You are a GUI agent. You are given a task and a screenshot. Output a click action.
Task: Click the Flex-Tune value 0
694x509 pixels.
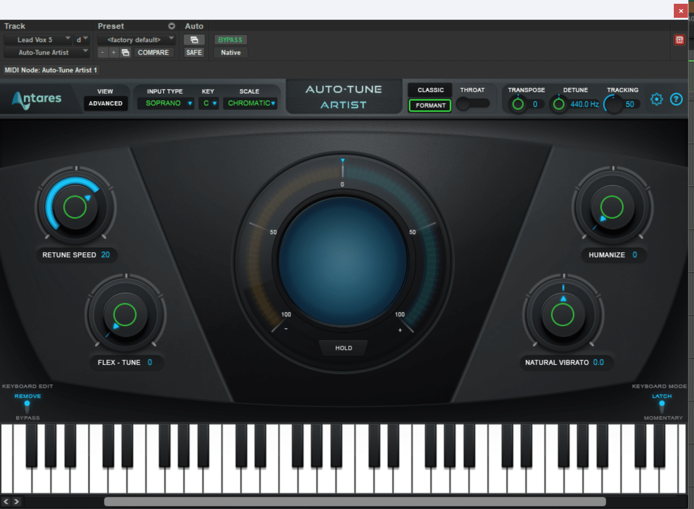click(150, 362)
